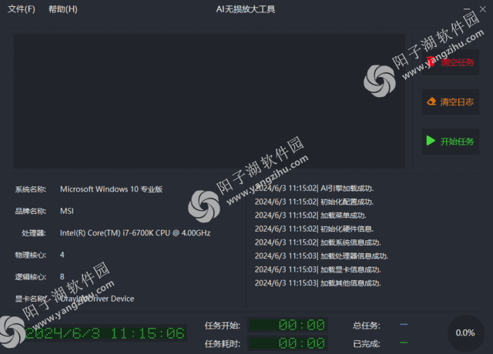Screen dimensions: 493x354
Task: Click the green play icon on 开始任务
Action: (x=431, y=141)
